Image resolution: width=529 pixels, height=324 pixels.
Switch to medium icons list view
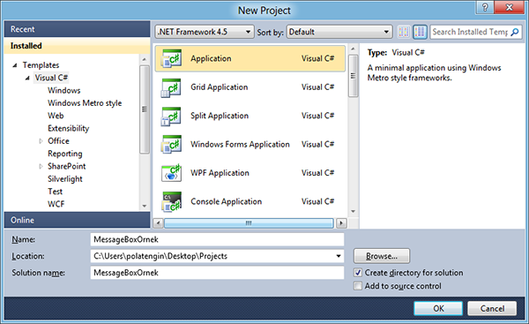(x=420, y=32)
